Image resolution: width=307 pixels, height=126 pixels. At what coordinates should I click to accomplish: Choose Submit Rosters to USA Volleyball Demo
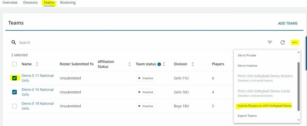264,106
